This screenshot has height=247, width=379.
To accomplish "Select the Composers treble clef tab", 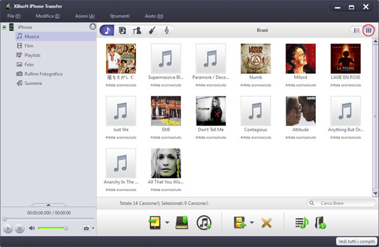I will [167, 30].
